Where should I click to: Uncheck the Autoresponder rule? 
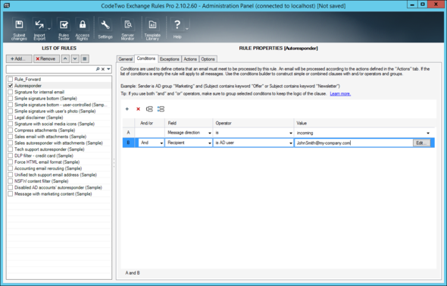[x=11, y=85]
